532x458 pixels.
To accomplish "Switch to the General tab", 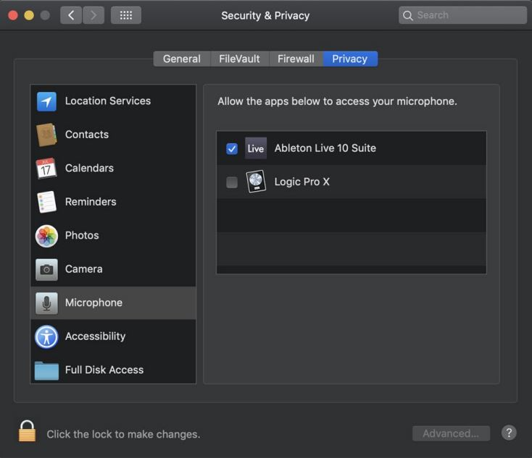I will coord(182,59).
